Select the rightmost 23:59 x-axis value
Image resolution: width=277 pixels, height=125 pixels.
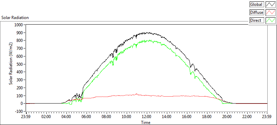267,117
